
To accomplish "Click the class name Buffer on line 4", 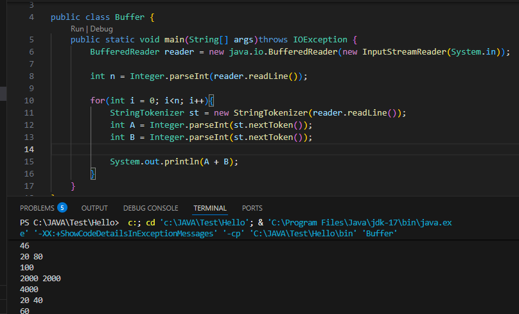I will (130, 17).
